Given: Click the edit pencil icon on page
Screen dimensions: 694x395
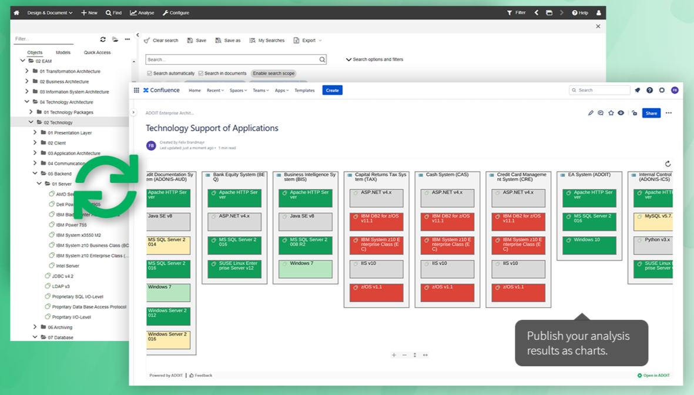Looking at the screenshot, I should pyautogui.click(x=591, y=113).
